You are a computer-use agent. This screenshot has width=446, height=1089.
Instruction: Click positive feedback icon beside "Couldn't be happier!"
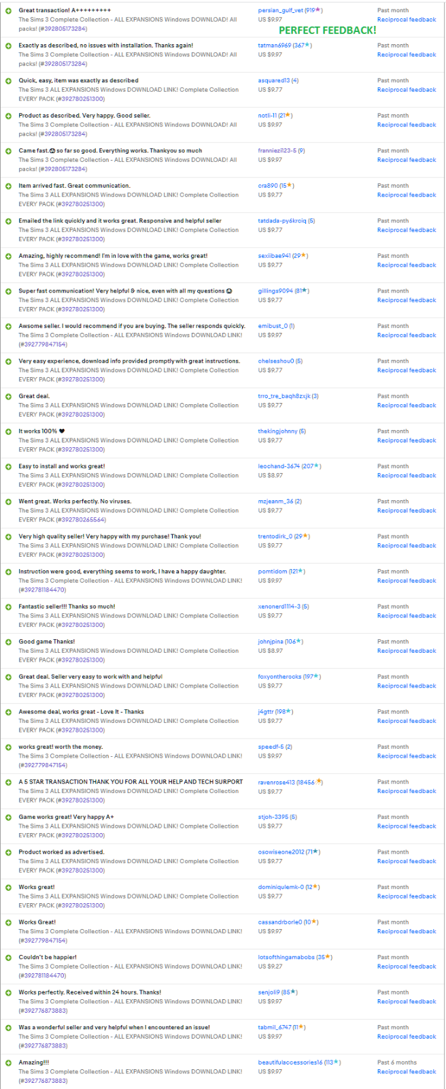8,958
